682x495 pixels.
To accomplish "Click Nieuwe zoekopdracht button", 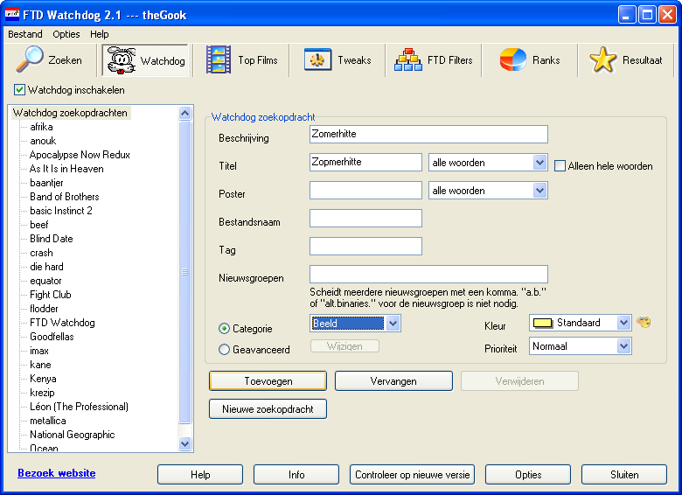I will pos(268,409).
